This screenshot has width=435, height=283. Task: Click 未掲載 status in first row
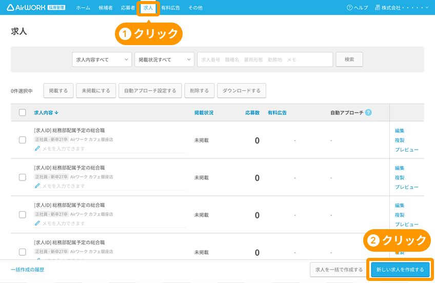click(202, 140)
